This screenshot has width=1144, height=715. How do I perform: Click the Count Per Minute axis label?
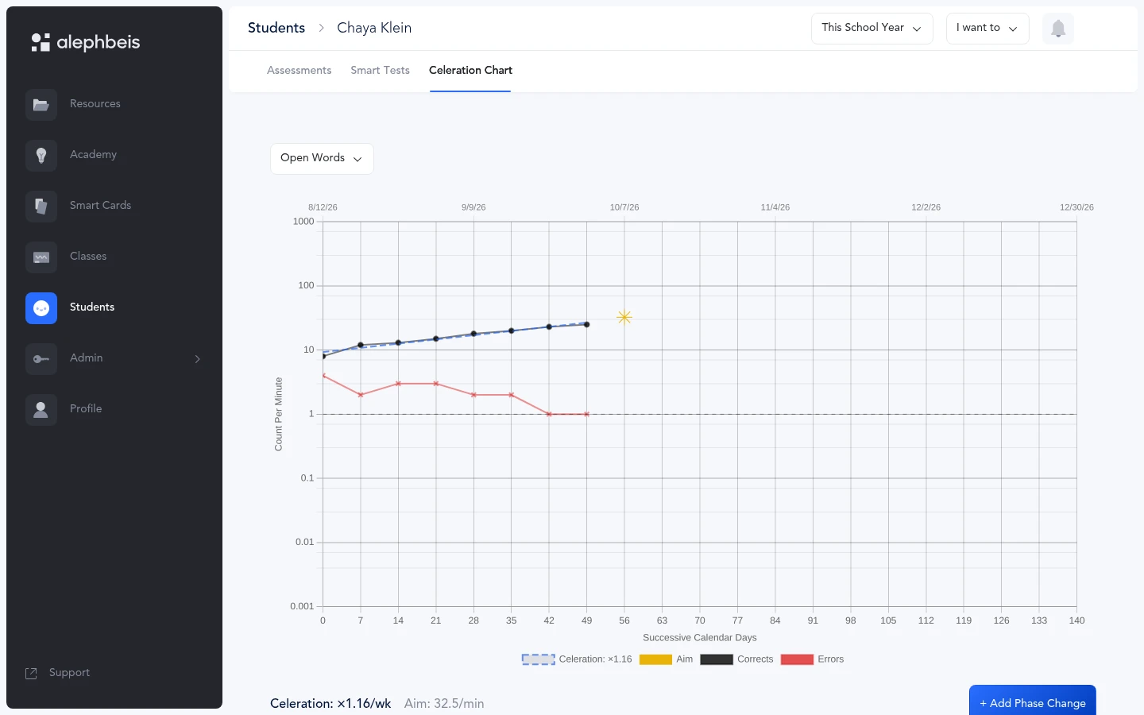click(x=278, y=414)
